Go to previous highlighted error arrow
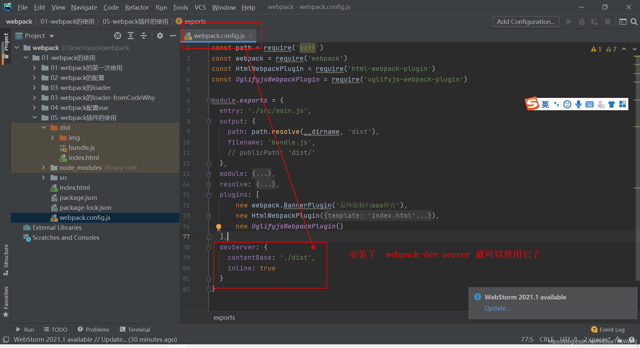 624,49
